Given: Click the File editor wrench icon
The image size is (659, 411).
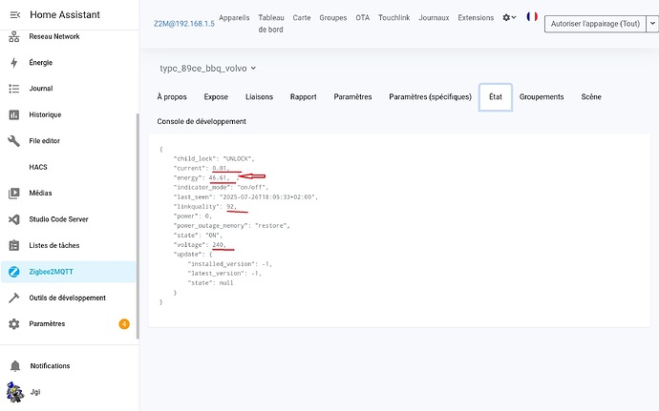Looking at the screenshot, I should pos(14,140).
